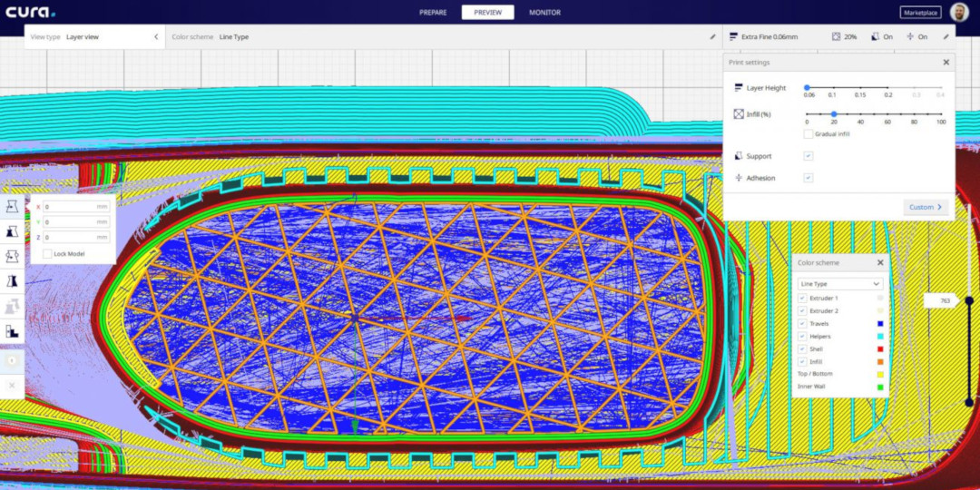The width and height of the screenshot is (980, 490).
Task: Hide Travels lines in color scheme
Action: coord(802,323)
